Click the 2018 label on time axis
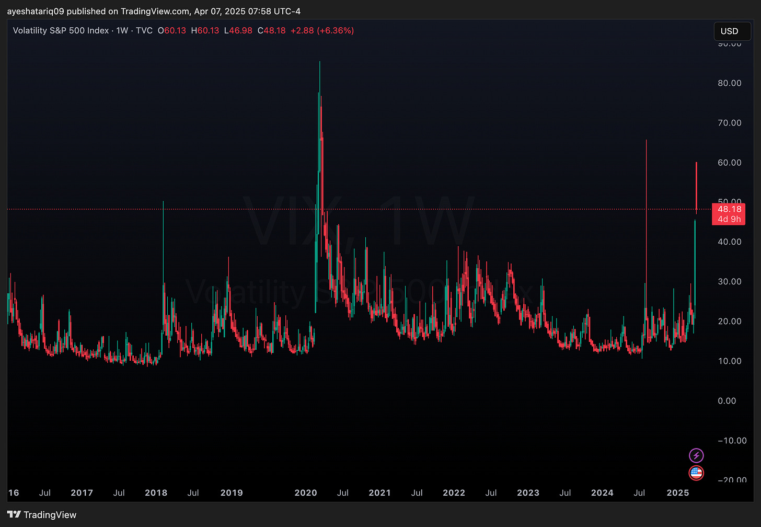This screenshot has height=527, width=761. tap(156, 492)
